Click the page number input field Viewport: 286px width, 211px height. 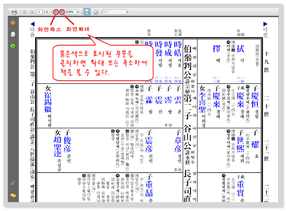(x=39, y=12)
